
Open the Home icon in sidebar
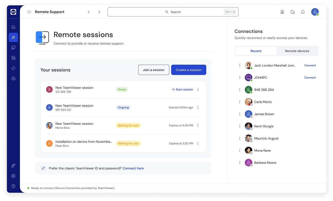tap(13, 27)
